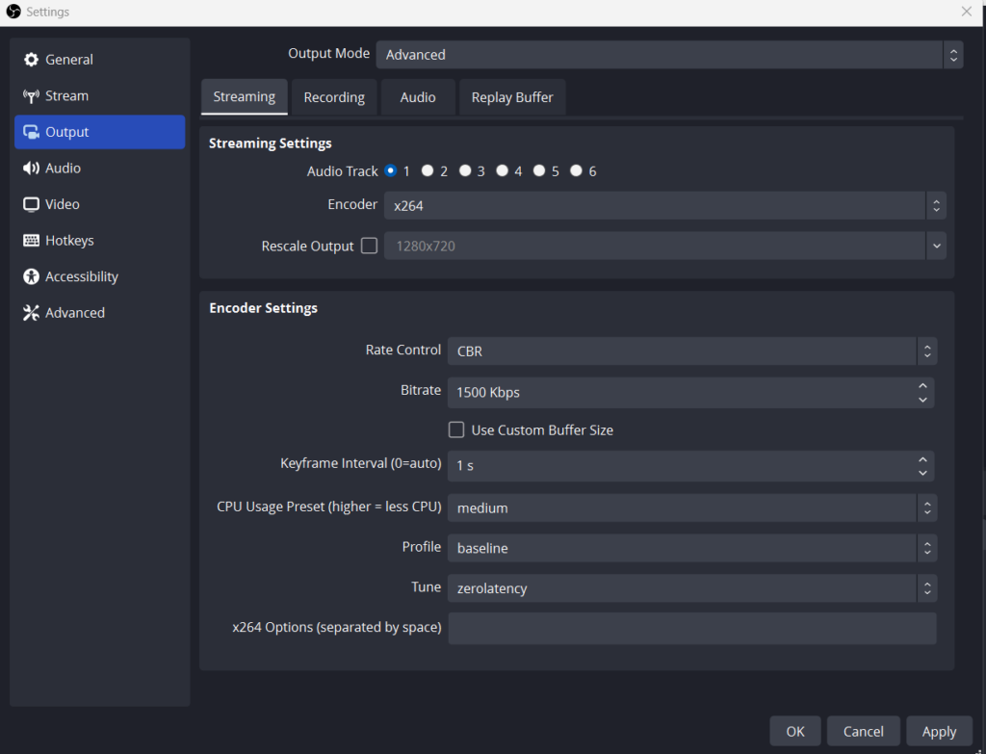Image resolution: width=986 pixels, height=754 pixels.
Task: Open the Tune zerolatency dropdown
Action: click(692, 588)
